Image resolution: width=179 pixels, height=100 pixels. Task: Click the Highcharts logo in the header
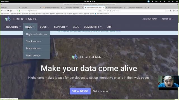pos(21,19)
